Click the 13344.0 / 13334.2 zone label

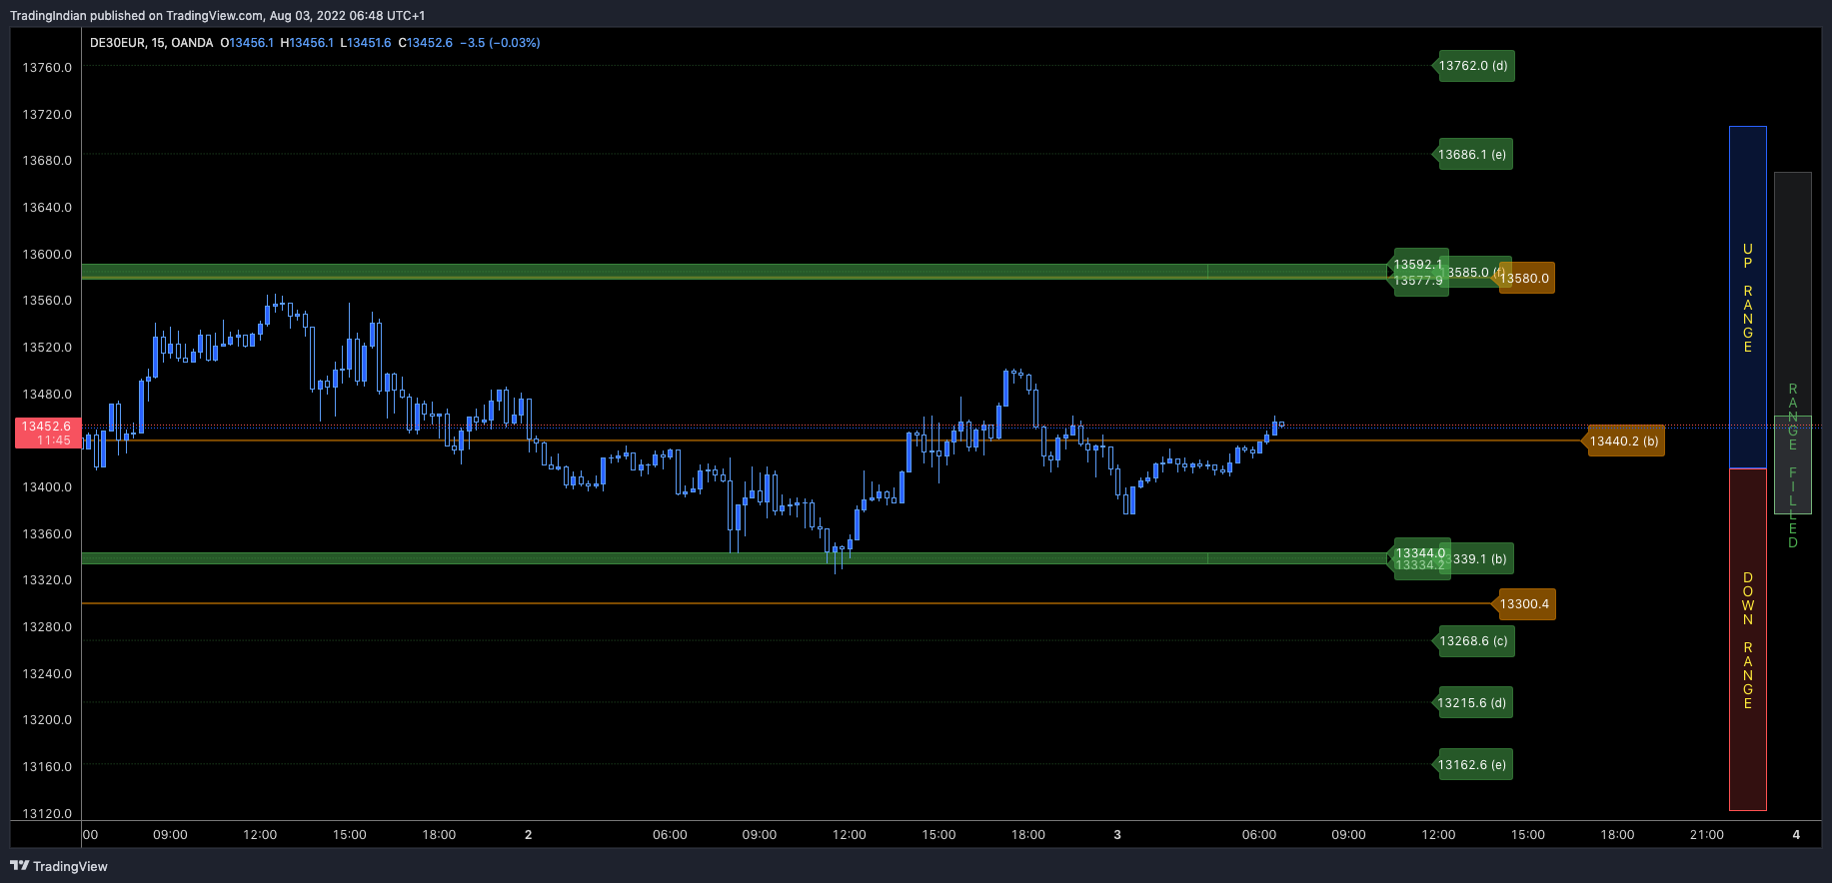point(1420,559)
